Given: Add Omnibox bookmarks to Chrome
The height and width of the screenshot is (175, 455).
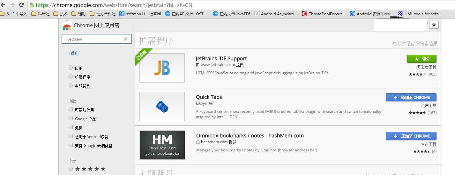Looking at the screenshot, I should pos(411,136).
